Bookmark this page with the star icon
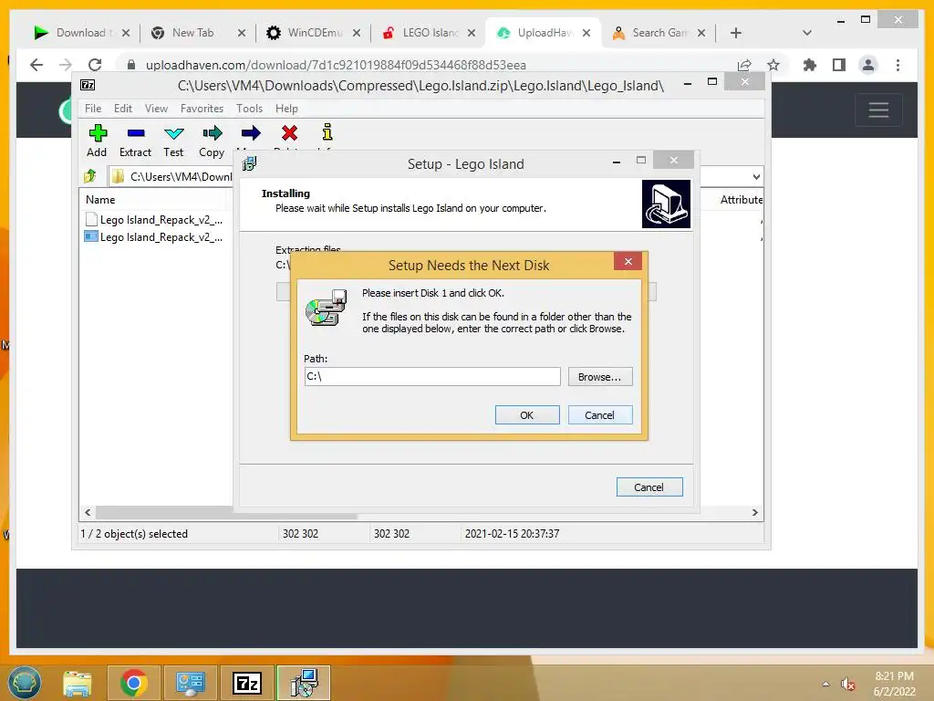The height and width of the screenshot is (701, 934). coord(773,65)
